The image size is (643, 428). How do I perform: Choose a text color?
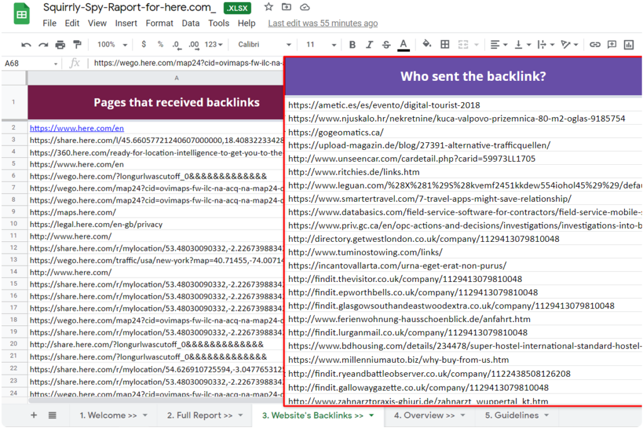404,44
